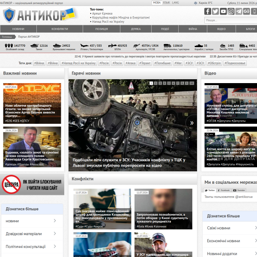Open the Kyiv recidivist robbery article
The width and height of the screenshot is (257, 257).
click(x=164, y=209)
